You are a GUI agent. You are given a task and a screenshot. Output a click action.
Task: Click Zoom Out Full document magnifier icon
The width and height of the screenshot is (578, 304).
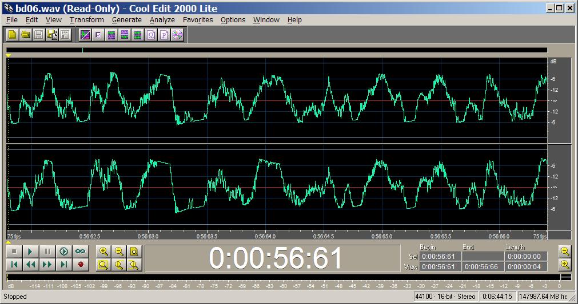[134, 252]
